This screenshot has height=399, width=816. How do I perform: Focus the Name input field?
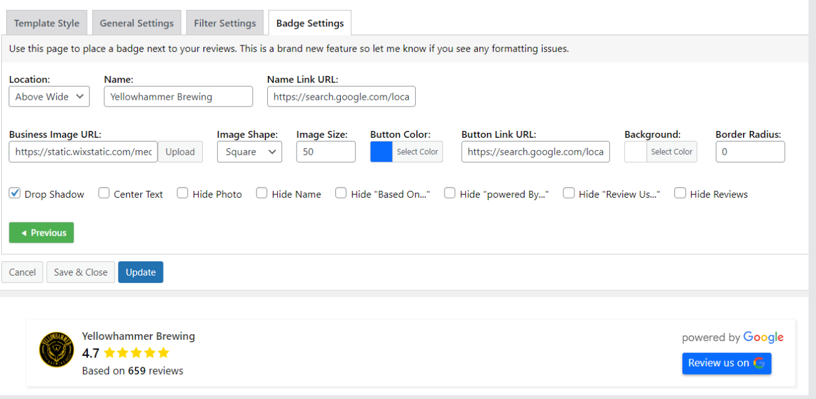click(x=179, y=97)
